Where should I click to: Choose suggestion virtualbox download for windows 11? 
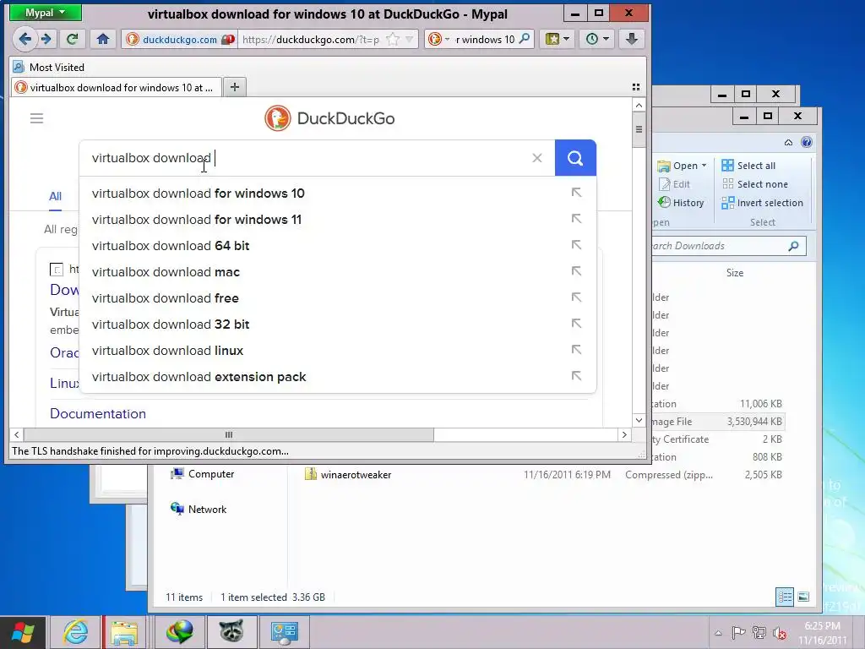(338, 220)
